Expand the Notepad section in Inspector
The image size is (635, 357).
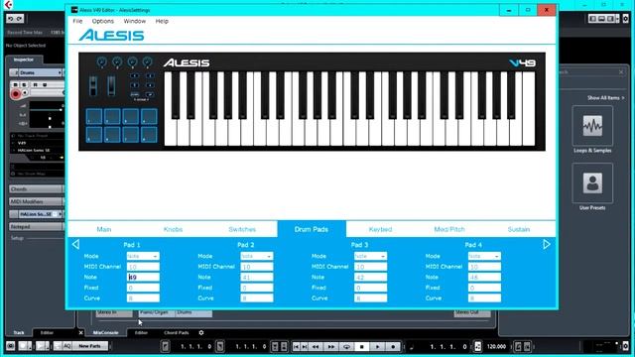37,227
